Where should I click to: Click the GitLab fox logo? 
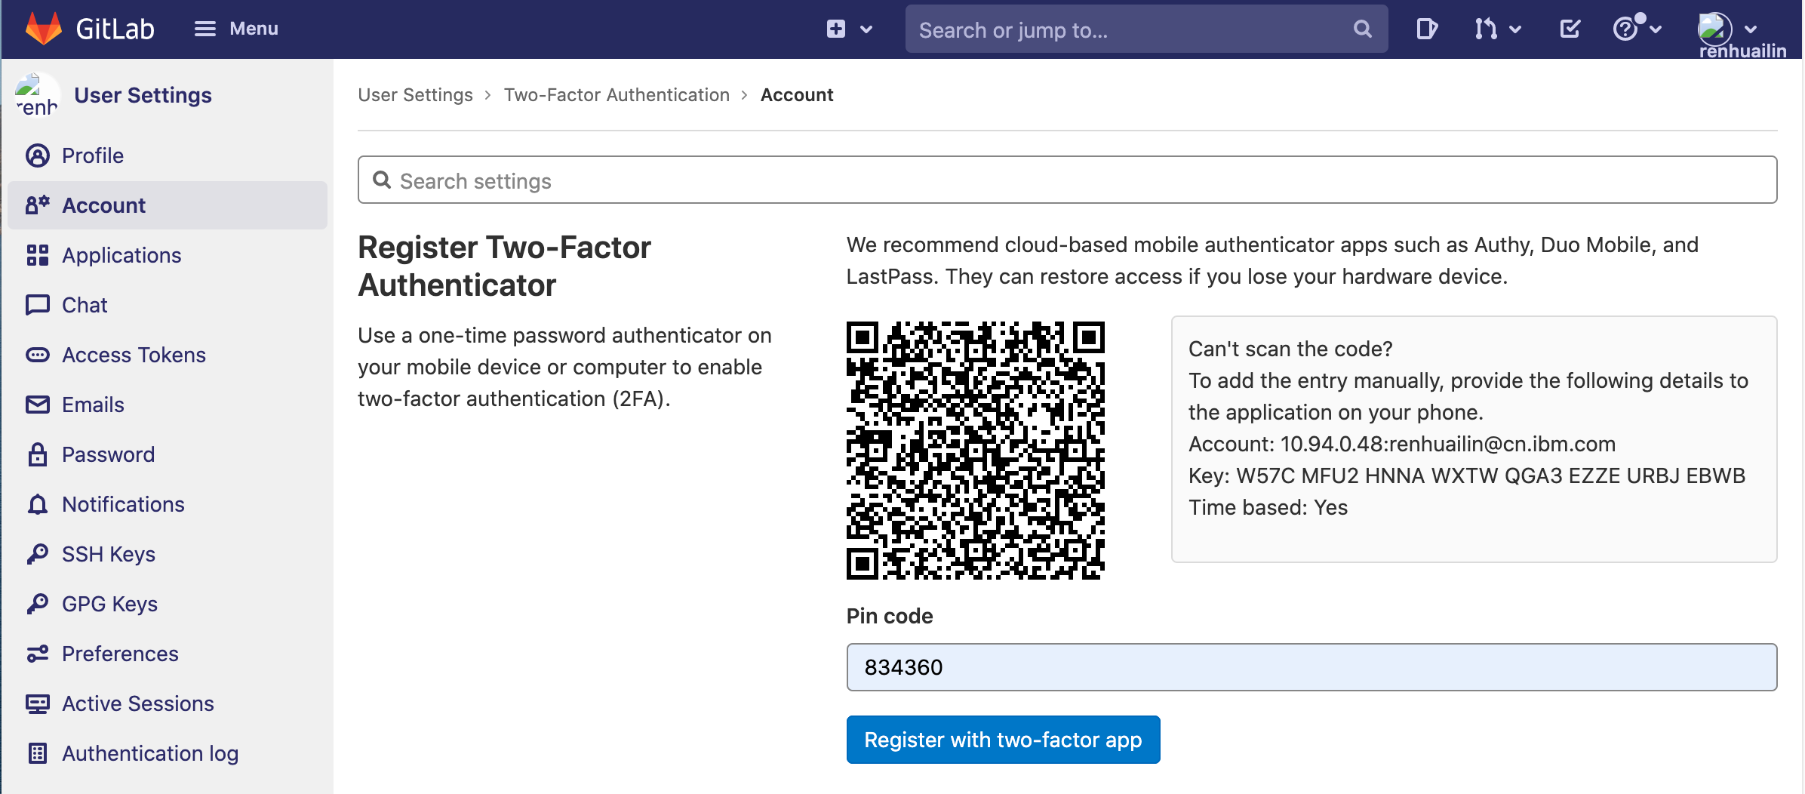click(44, 29)
